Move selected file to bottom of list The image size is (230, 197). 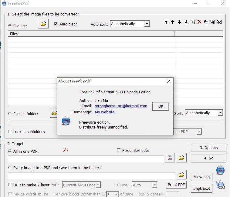tap(186, 22)
